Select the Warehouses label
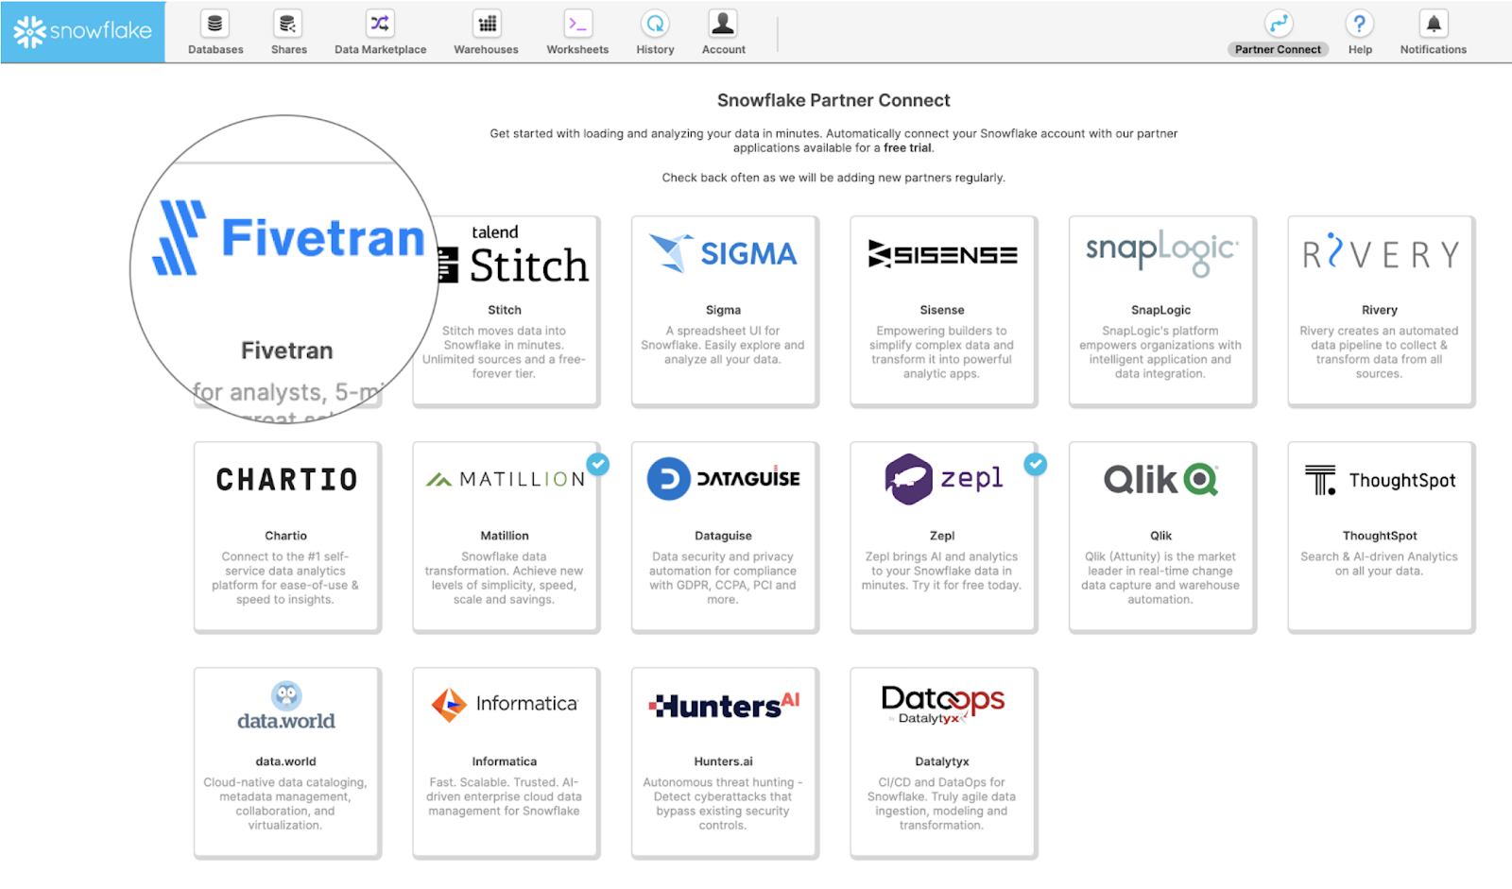Image resolution: width=1512 pixels, height=889 pixels. tap(487, 49)
